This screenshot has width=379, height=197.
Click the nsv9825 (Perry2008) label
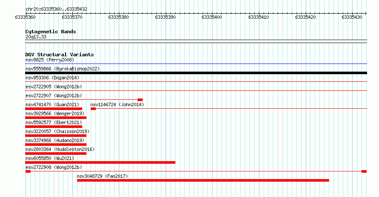[x=50, y=60]
